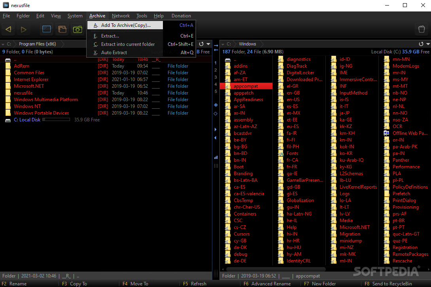Open the Donation menu
431x287 pixels.
(181, 16)
